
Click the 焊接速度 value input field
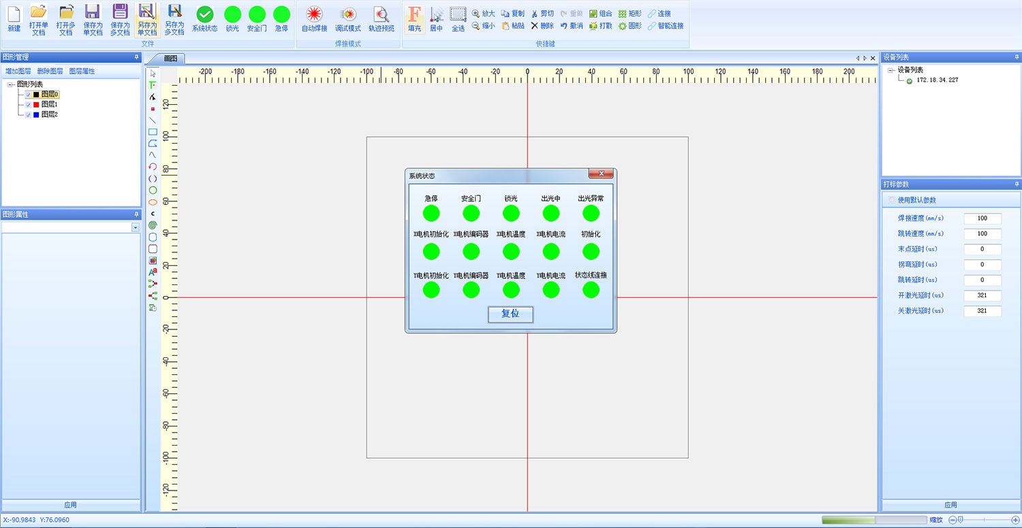(982, 218)
